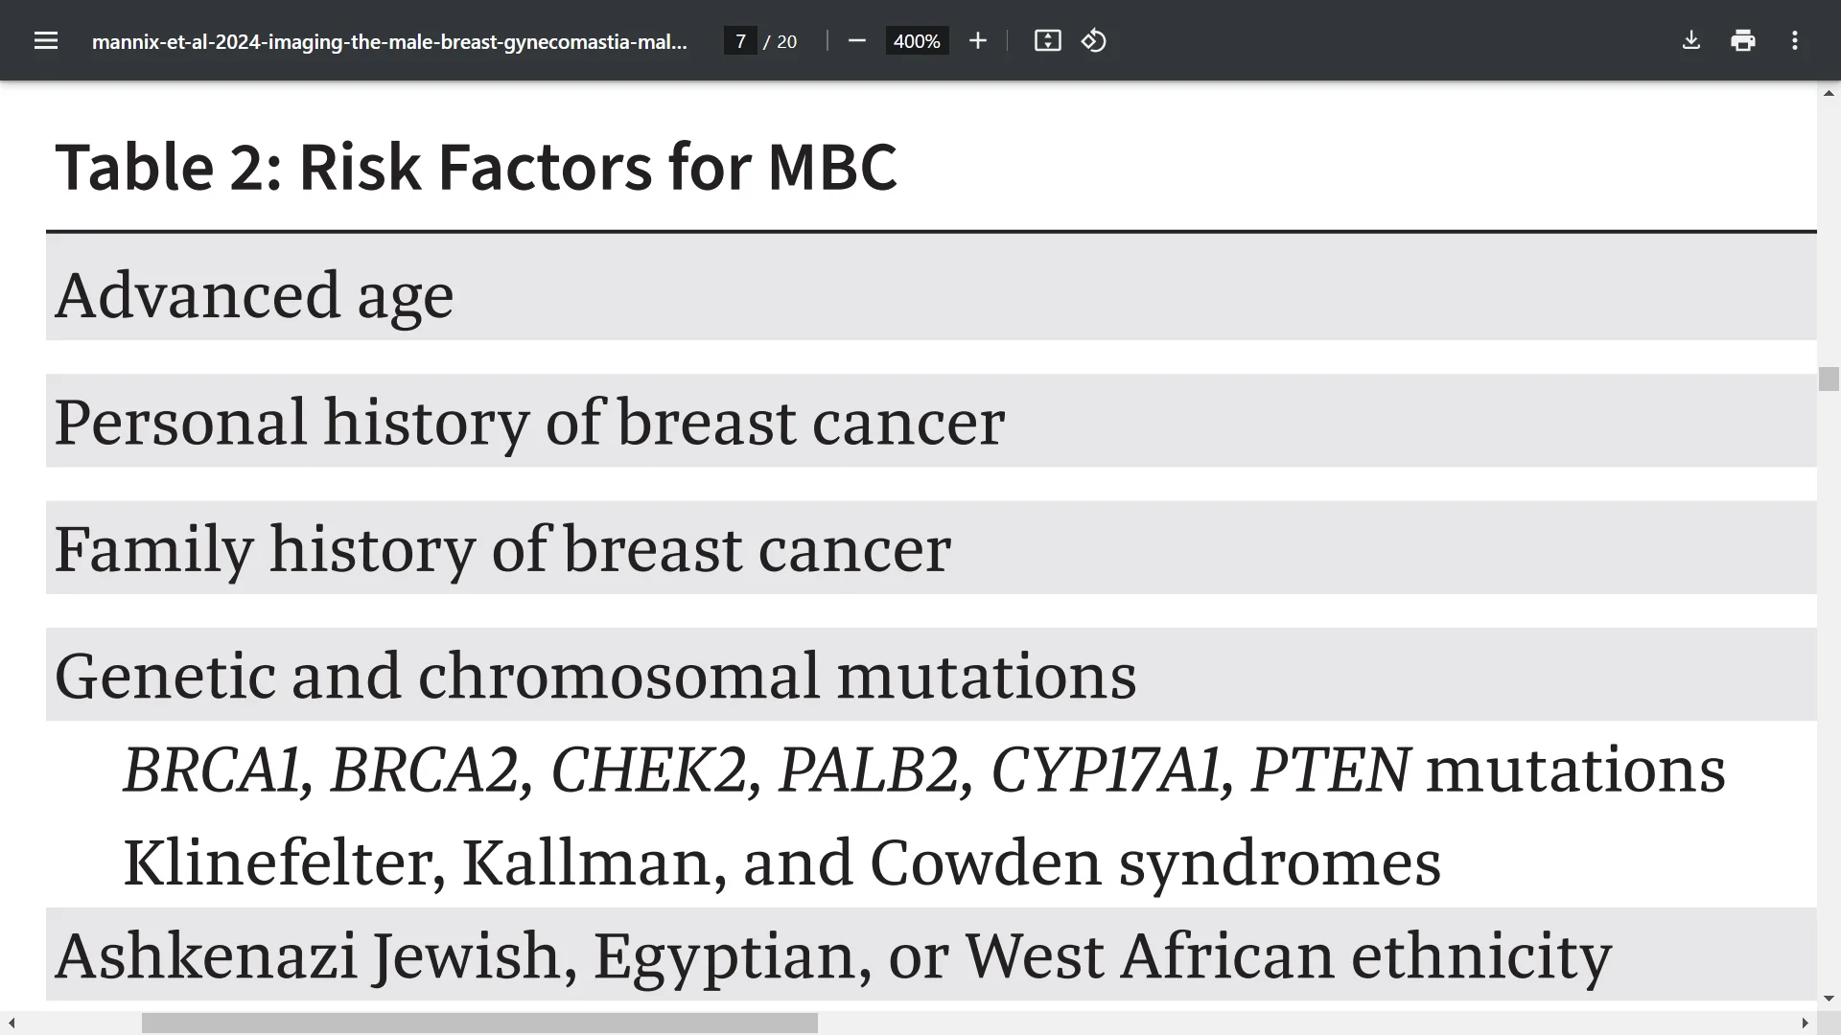The width and height of the screenshot is (1841, 1035).
Task: Zoom out with the minus icon
Action: point(857,41)
